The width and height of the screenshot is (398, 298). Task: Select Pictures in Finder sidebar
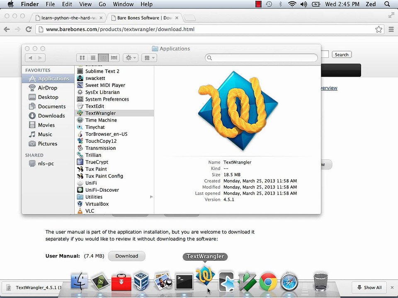click(48, 144)
